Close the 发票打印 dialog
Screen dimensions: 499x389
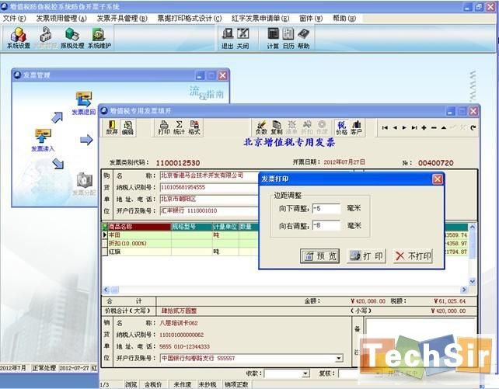[x=438, y=179]
